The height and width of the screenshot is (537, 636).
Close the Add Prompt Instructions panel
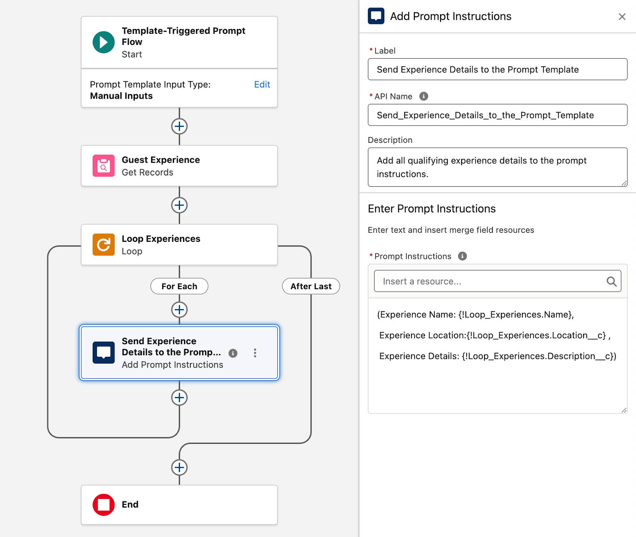click(622, 17)
